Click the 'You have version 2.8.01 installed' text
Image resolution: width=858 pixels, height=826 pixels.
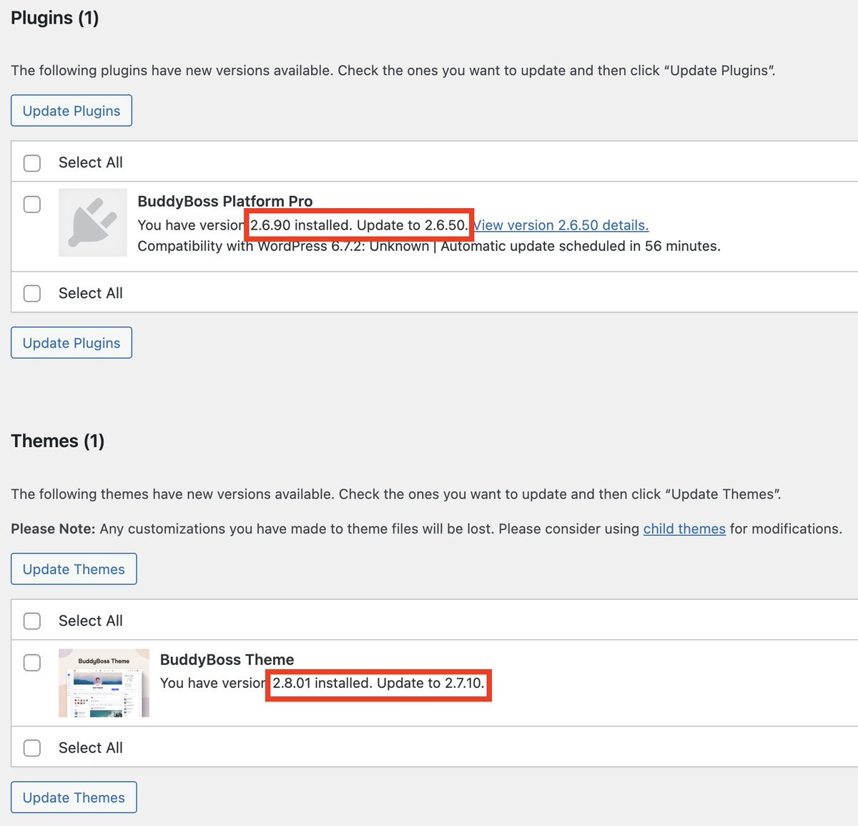266,683
